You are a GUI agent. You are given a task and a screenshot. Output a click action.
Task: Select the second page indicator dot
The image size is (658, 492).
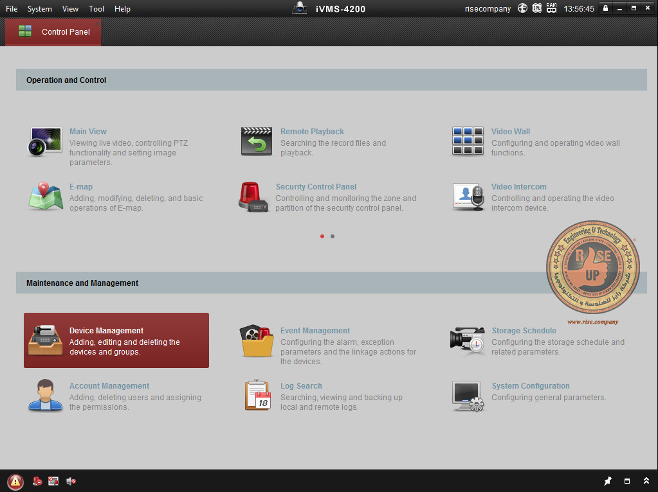333,236
